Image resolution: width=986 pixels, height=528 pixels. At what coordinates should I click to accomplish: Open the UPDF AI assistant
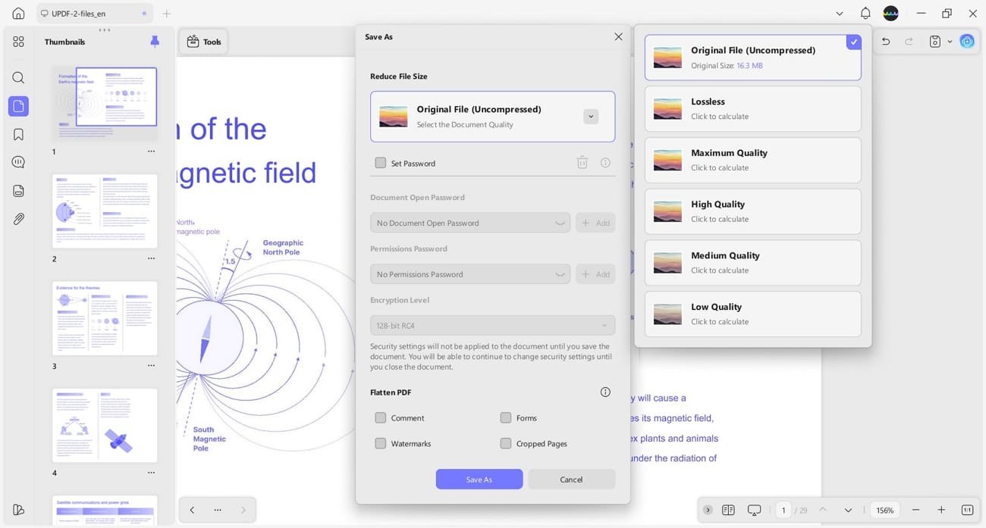click(x=966, y=41)
